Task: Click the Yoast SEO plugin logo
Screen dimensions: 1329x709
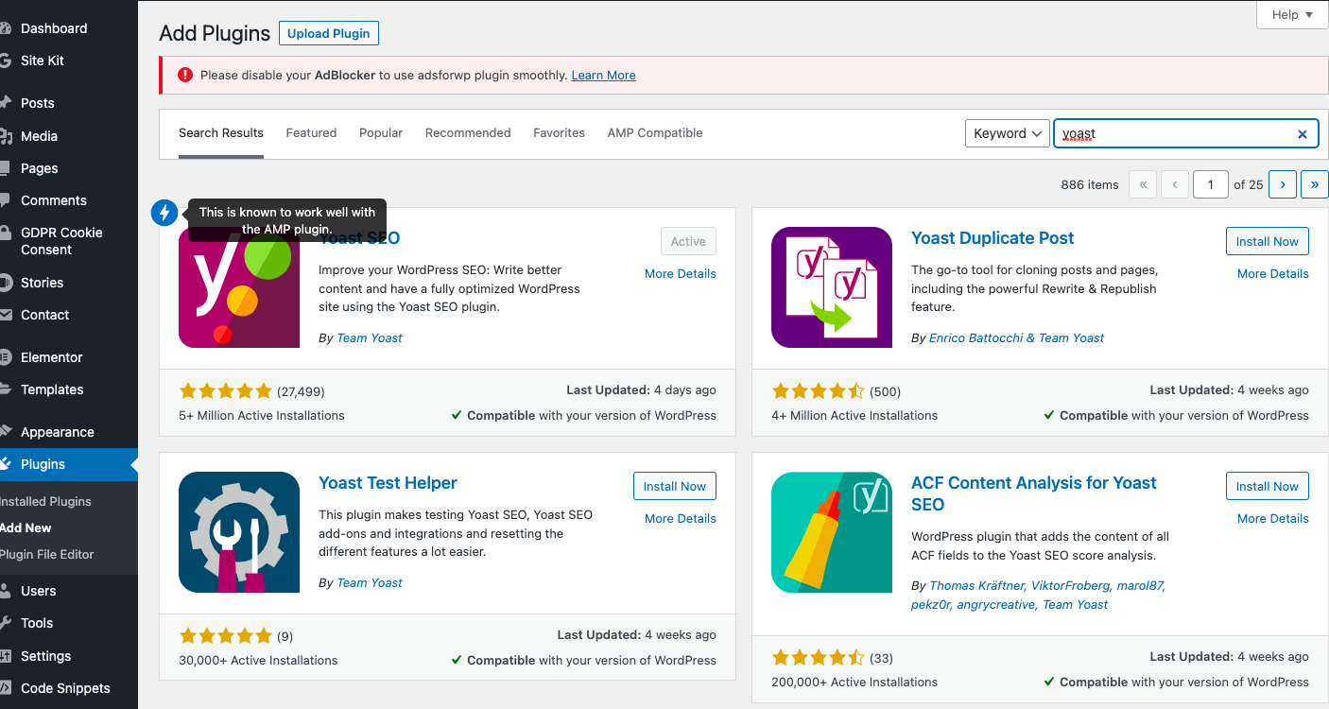Action: coord(239,287)
